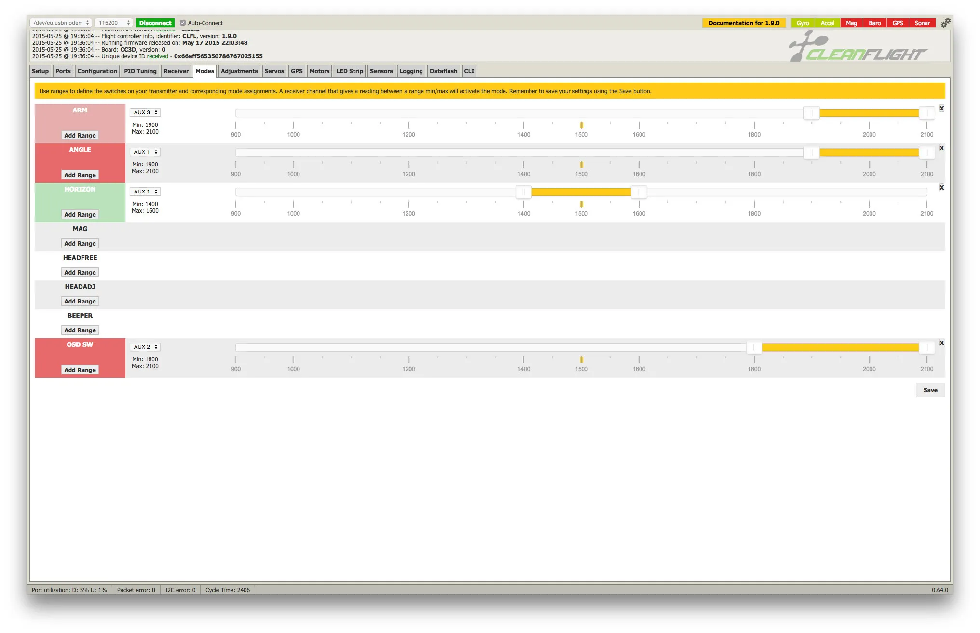980x633 pixels.
Task: Delete the OSD SW range X
Action: point(941,343)
